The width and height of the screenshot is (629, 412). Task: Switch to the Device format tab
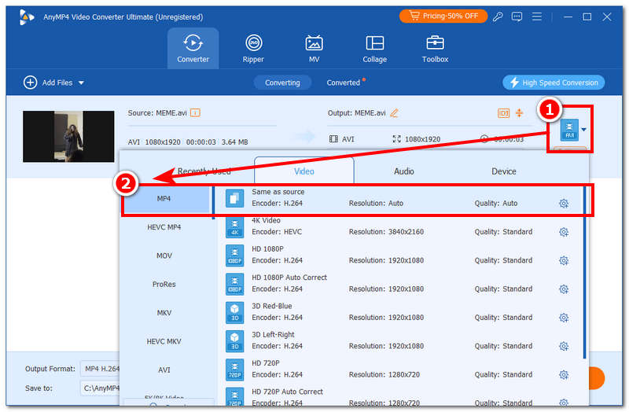504,171
